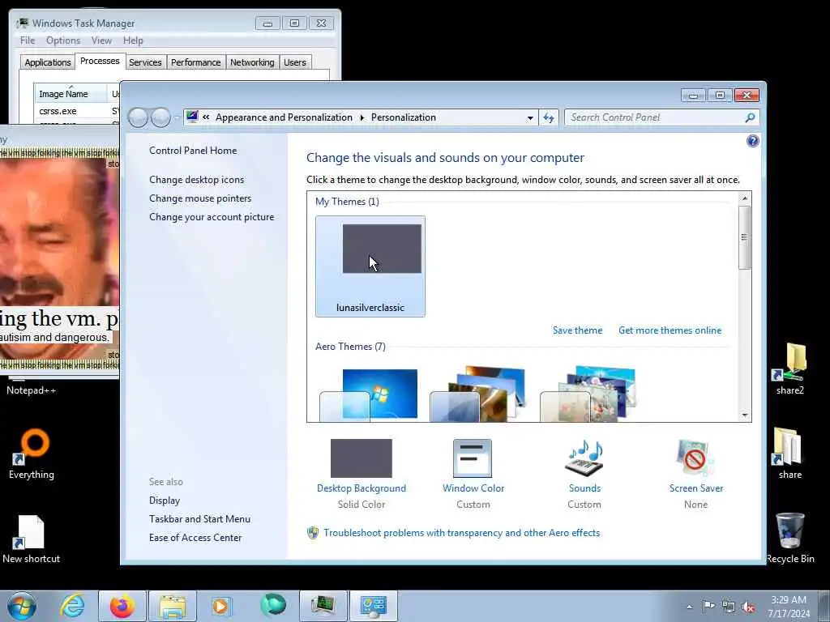
Task: Show hidden tray icons arrow
Action: (x=689, y=607)
